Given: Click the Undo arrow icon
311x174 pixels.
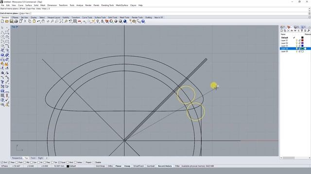Looking at the screenshot, I should (x=39, y=21).
